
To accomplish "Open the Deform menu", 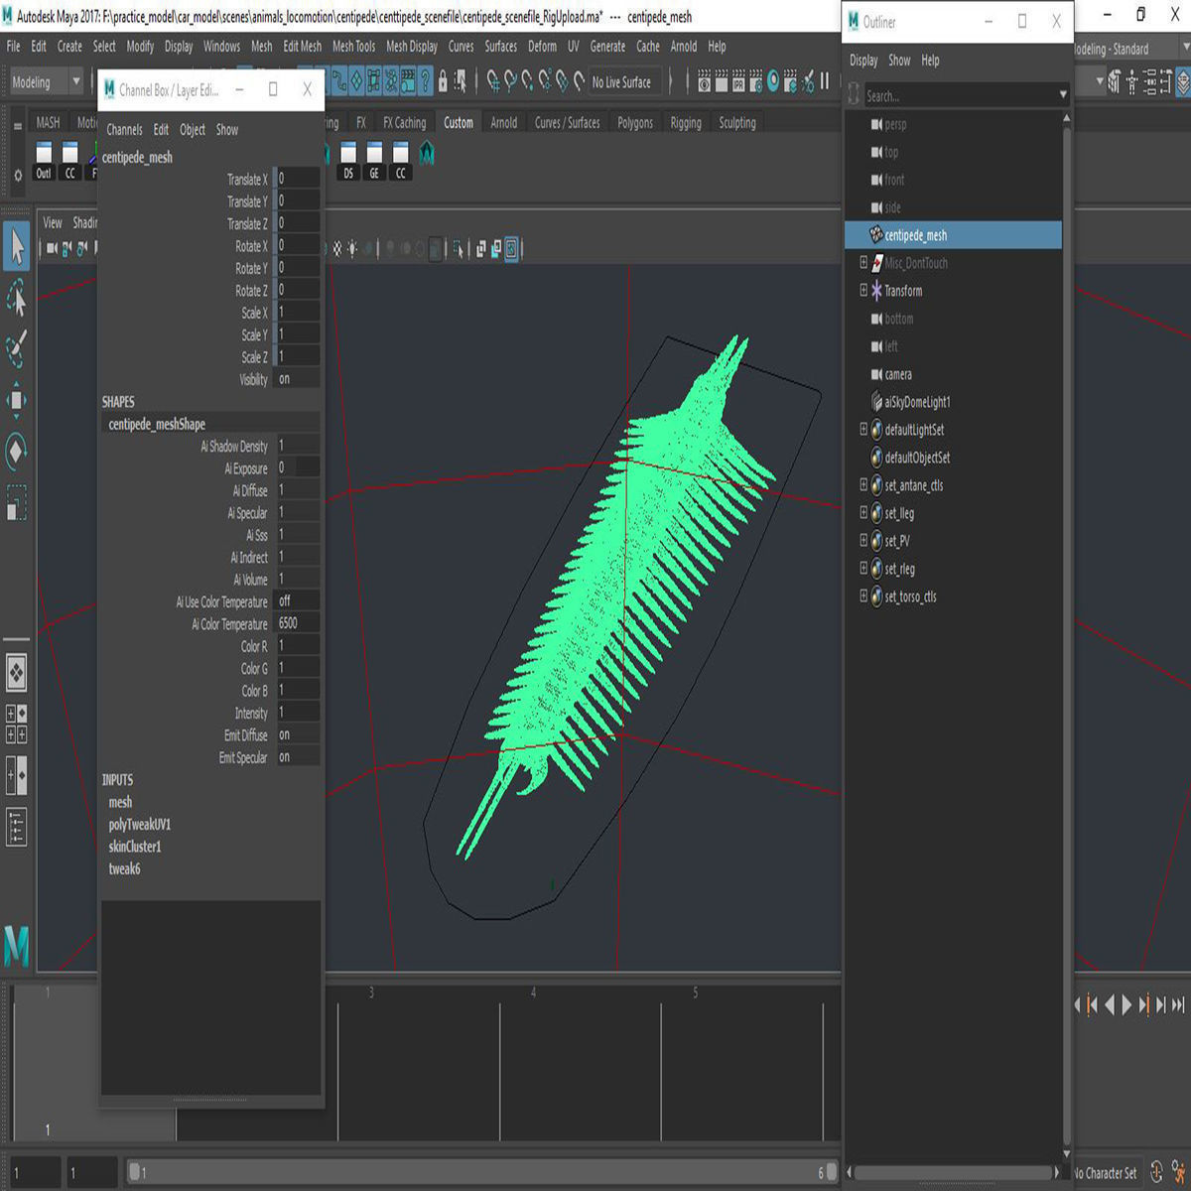I will click(x=542, y=46).
